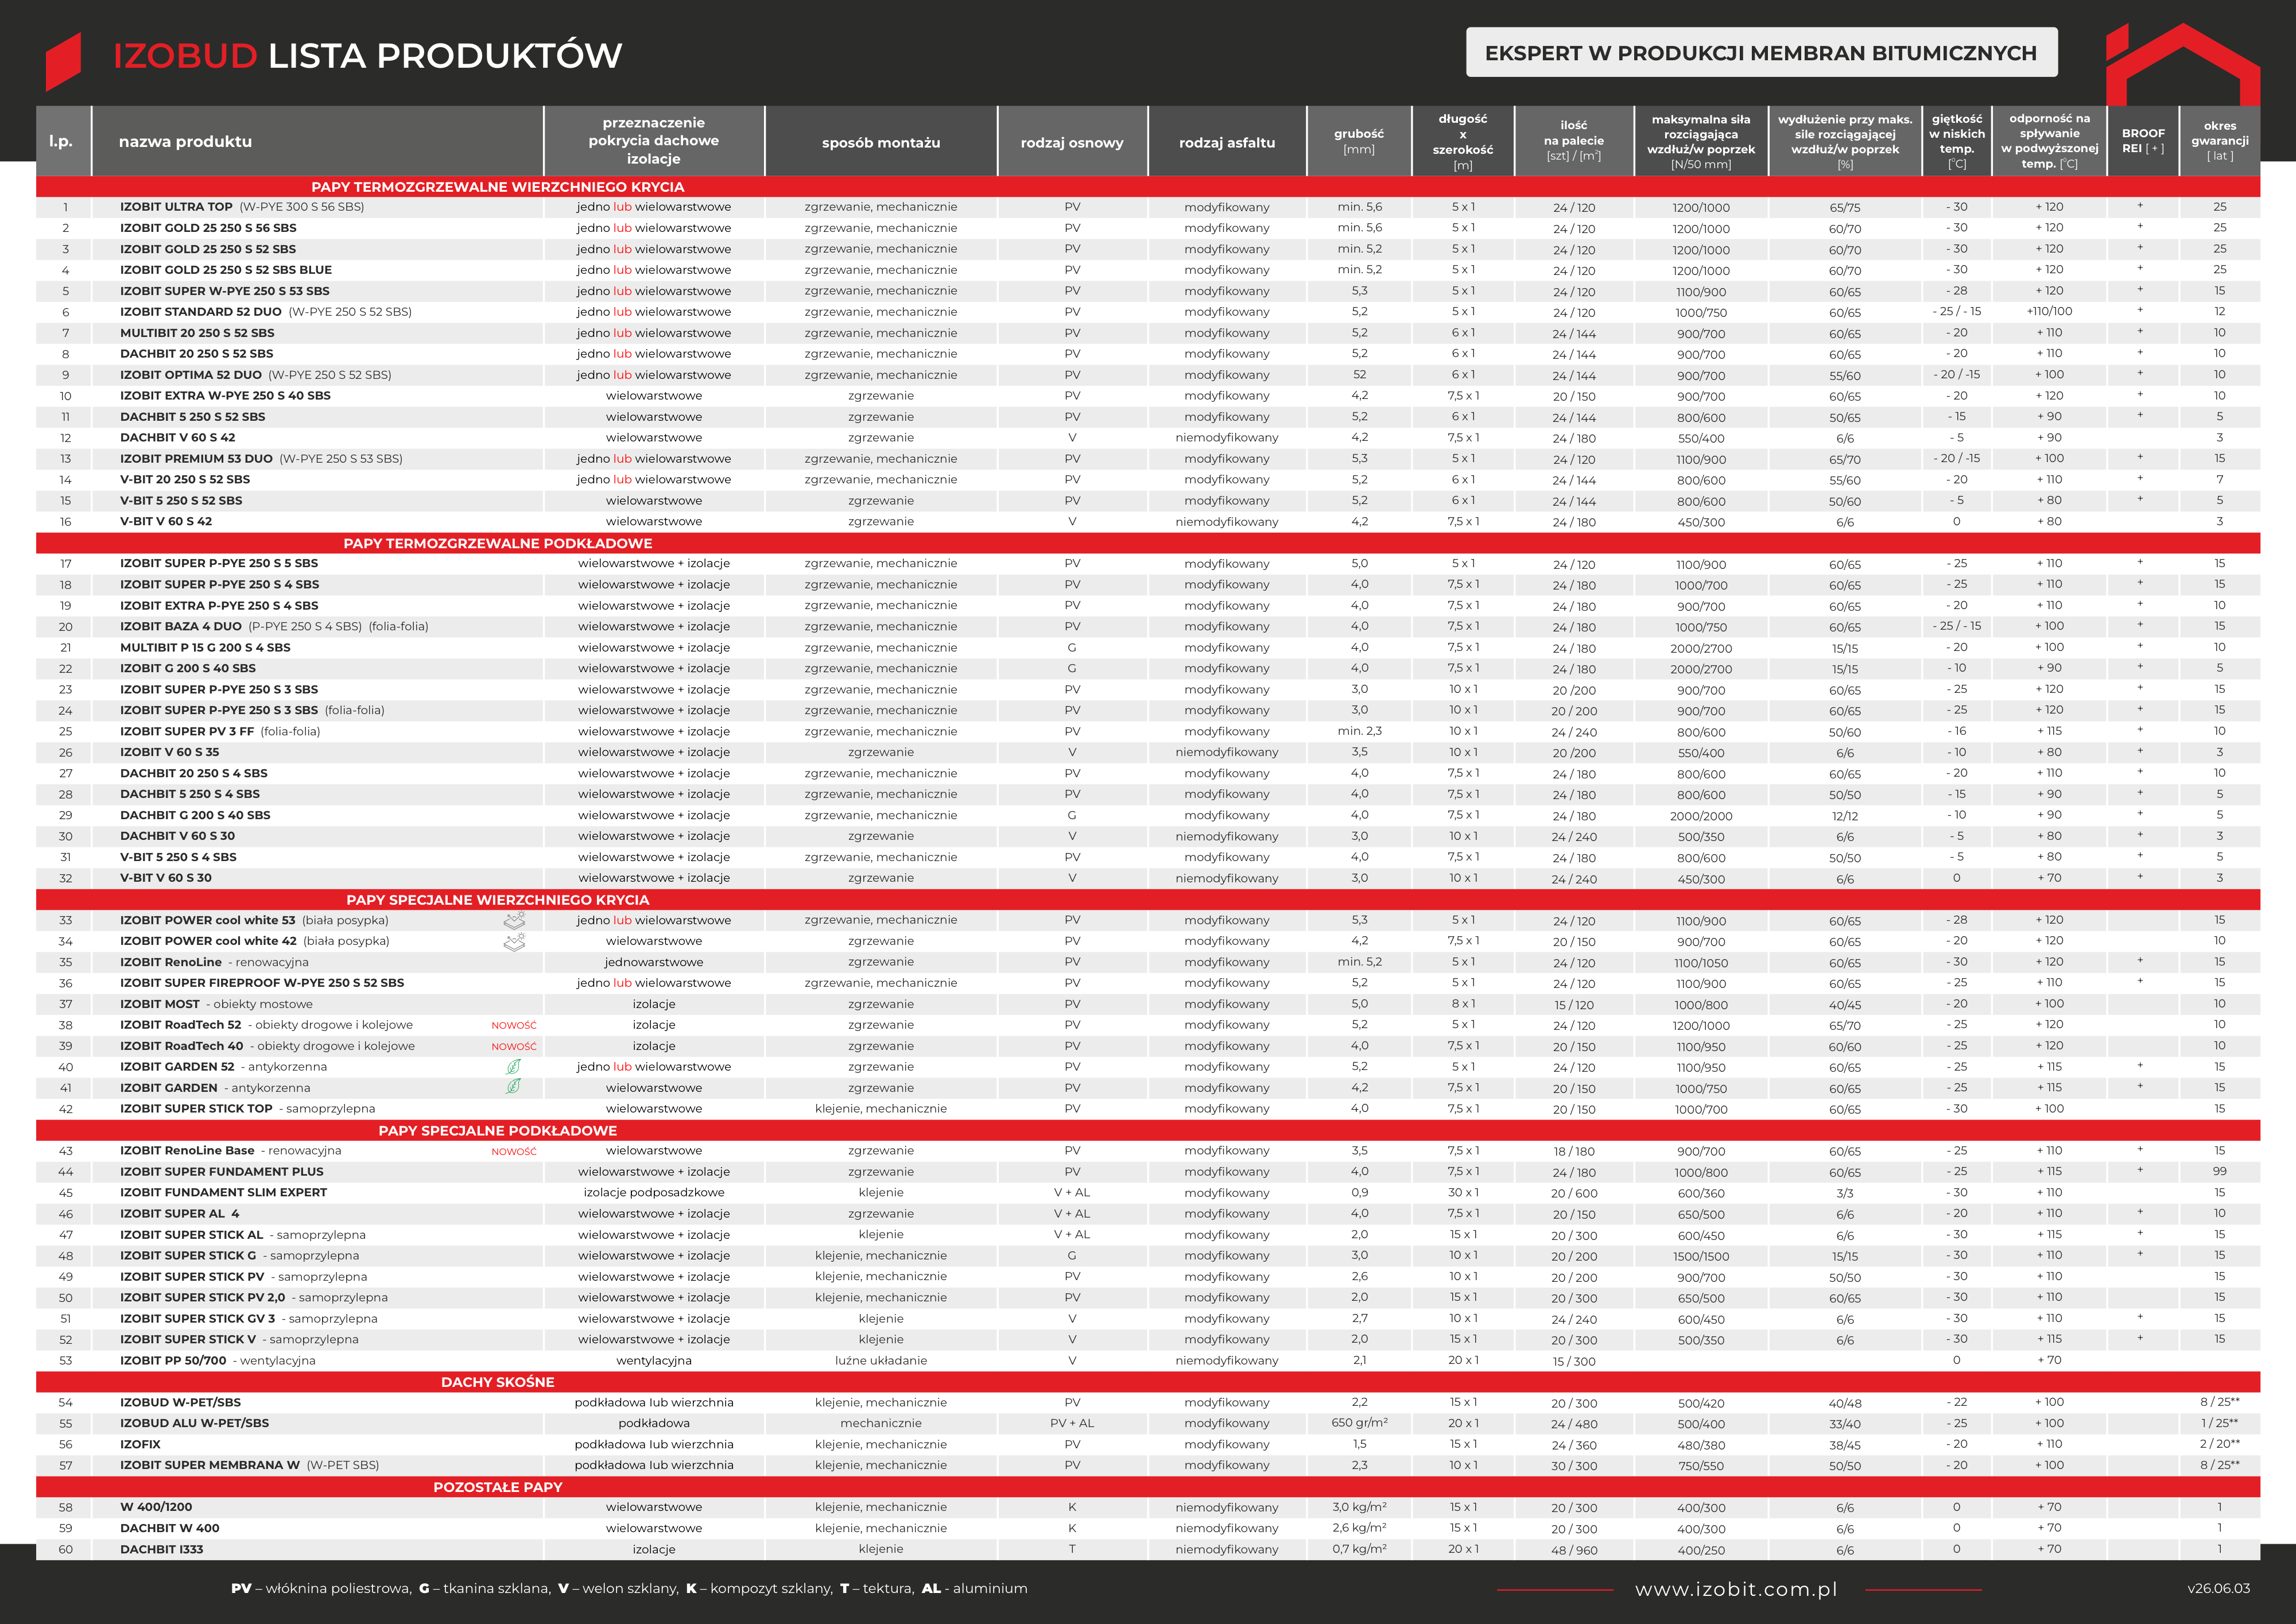Select the IZOBIT ULTRA TOP product row

click(x=1148, y=207)
